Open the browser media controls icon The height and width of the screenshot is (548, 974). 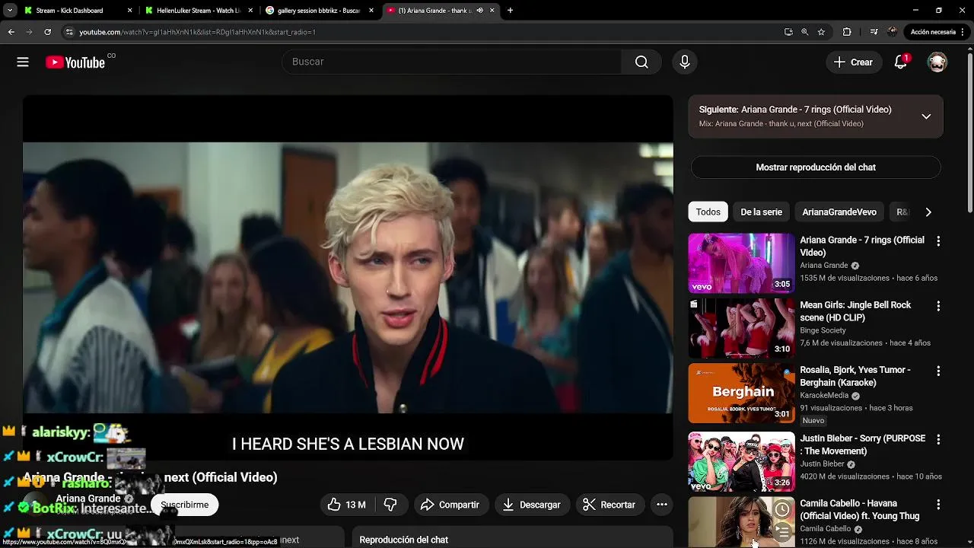coord(874,32)
